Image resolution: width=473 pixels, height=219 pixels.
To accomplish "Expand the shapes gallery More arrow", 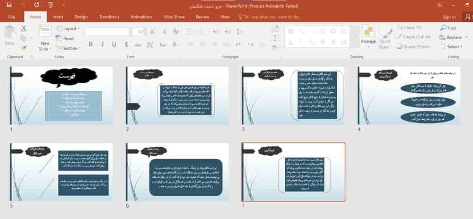I will coord(354,36).
